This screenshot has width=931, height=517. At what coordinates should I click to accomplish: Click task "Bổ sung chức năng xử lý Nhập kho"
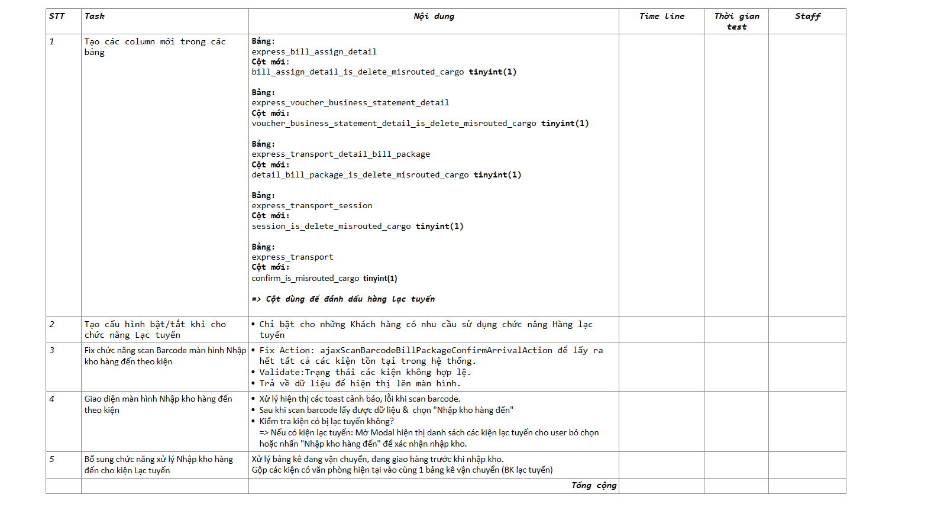pos(158,465)
